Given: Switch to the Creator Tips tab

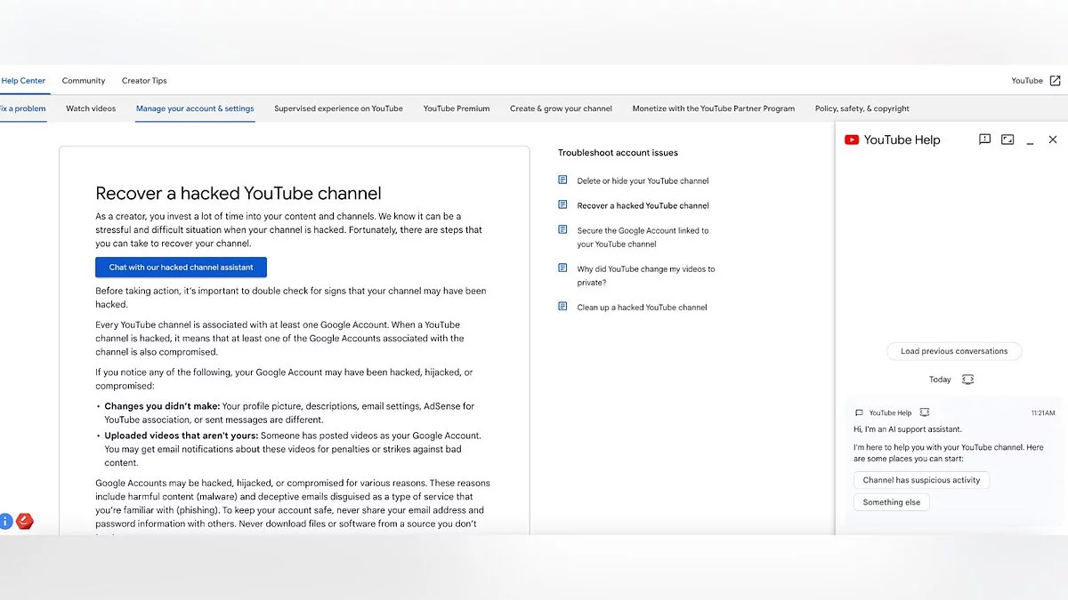Looking at the screenshot, I should [x=144, y=81].
